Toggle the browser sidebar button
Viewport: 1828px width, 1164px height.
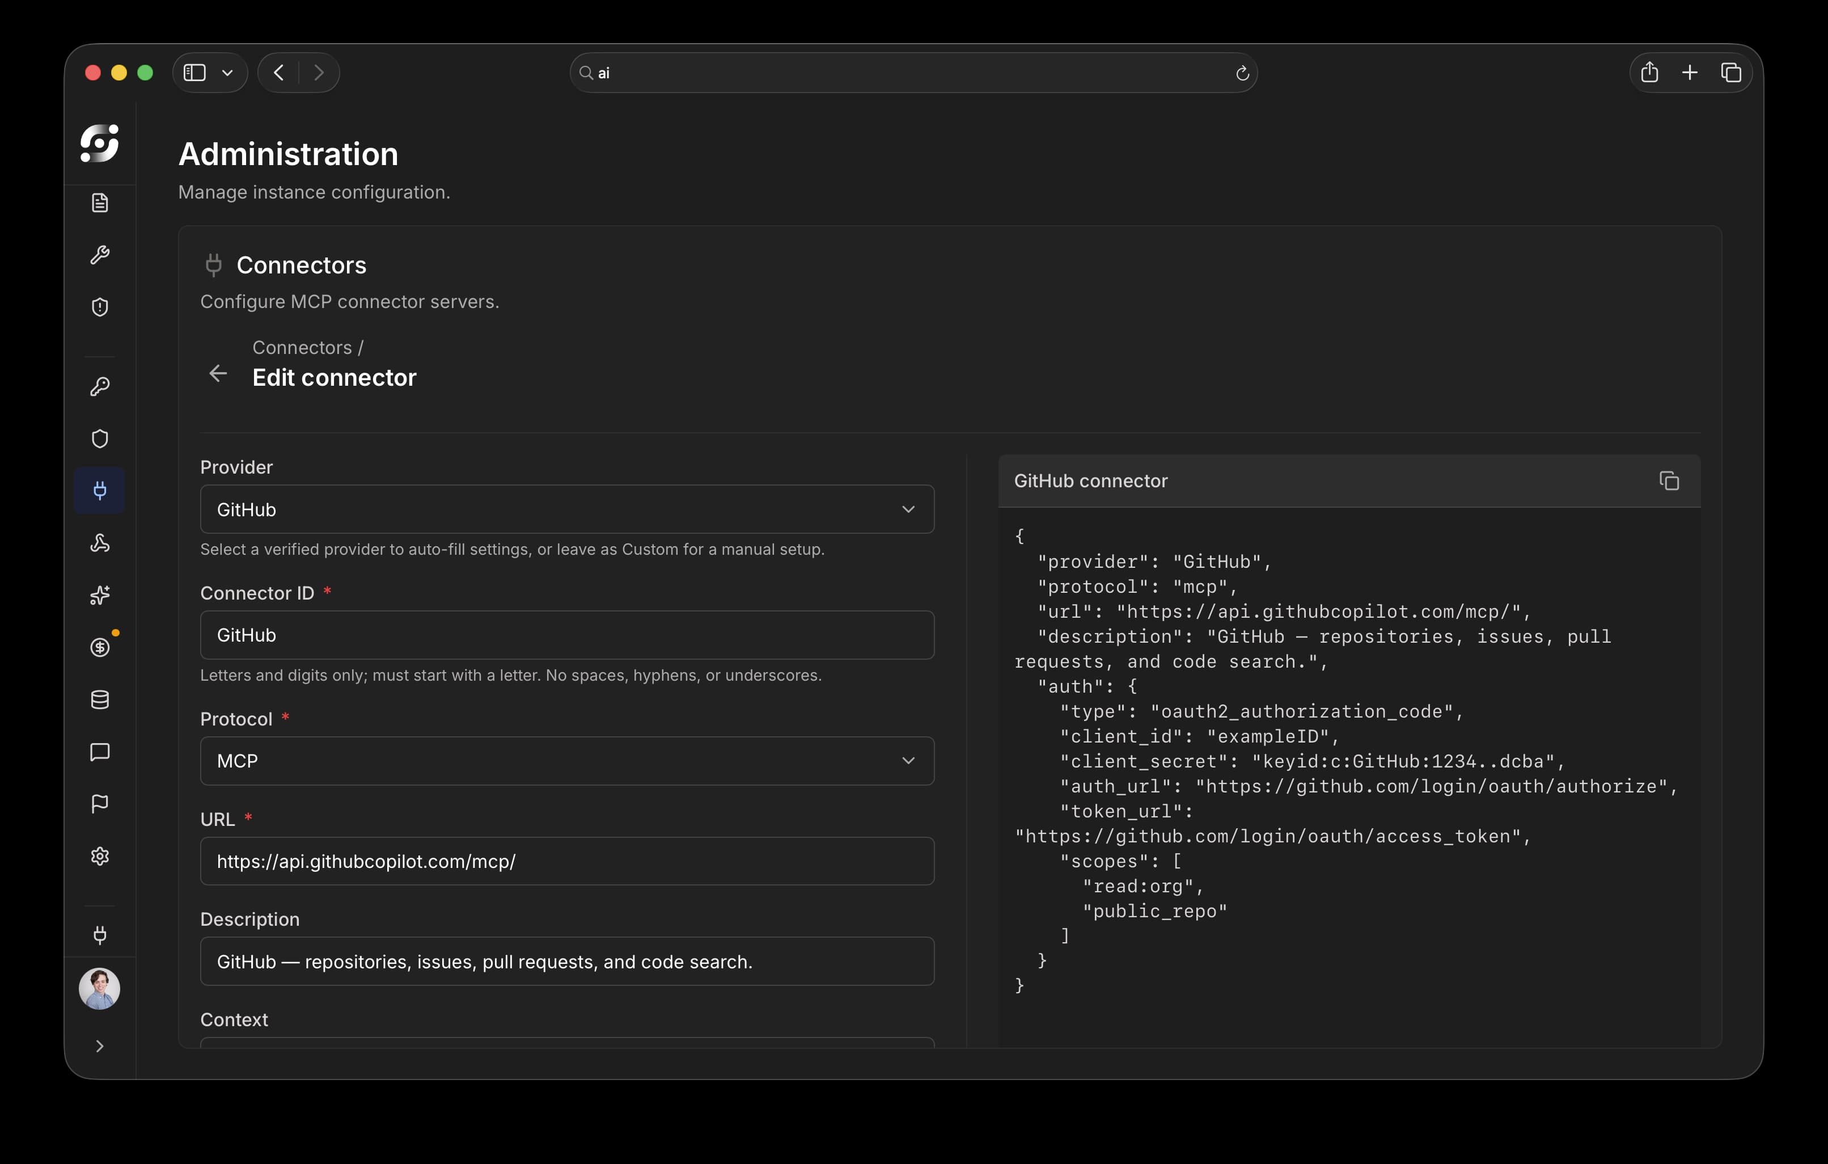click(195, 73)
